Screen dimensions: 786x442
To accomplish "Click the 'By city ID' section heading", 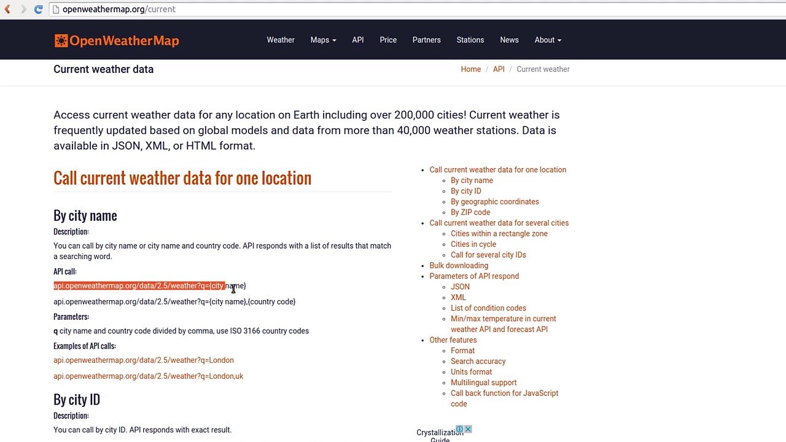I will click(77, 400).
